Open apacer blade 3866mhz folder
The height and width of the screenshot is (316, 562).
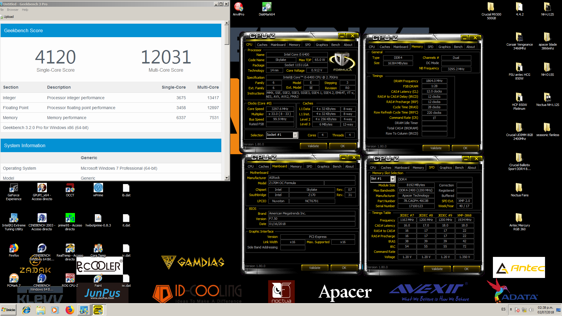[547, 41]
